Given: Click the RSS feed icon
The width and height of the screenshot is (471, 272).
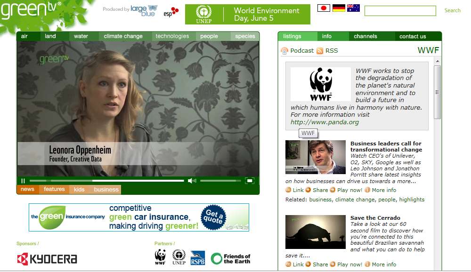Looking at the screenshot, I should [320, 51].
